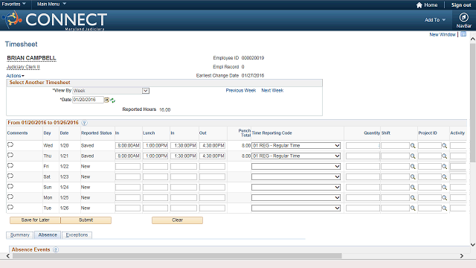476x268 pixels.
Task: Look up Project ID for Thu 1/21 row
Action: (445, 156)
